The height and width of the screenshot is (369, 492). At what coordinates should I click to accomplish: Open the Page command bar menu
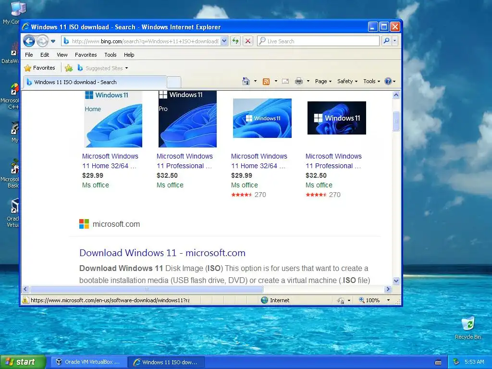coord(323,81)
